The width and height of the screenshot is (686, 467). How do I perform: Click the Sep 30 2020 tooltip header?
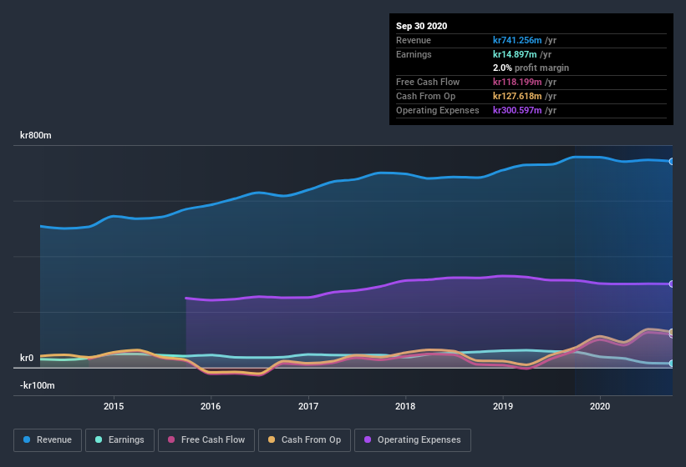tap(421, 26)
